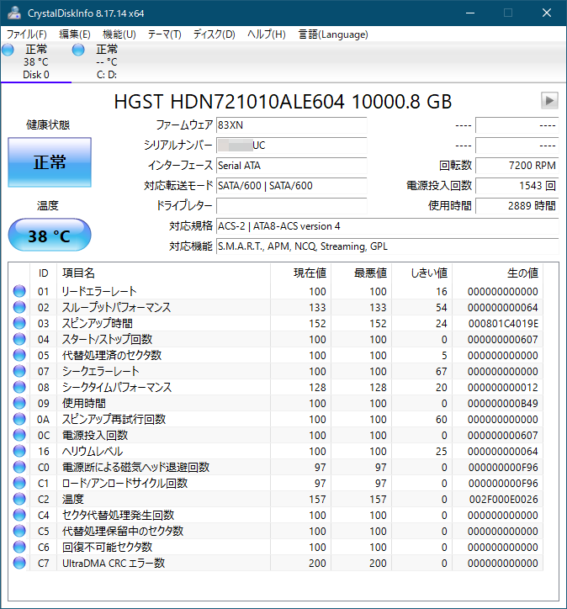The width and height of the screenshot is (567, 609).
Task: Click the しきい値 column header
Action: 421,273
